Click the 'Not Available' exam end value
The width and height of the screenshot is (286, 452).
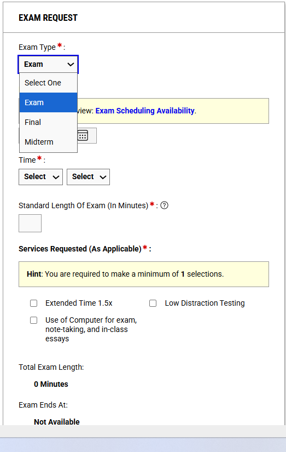[57, 422]
